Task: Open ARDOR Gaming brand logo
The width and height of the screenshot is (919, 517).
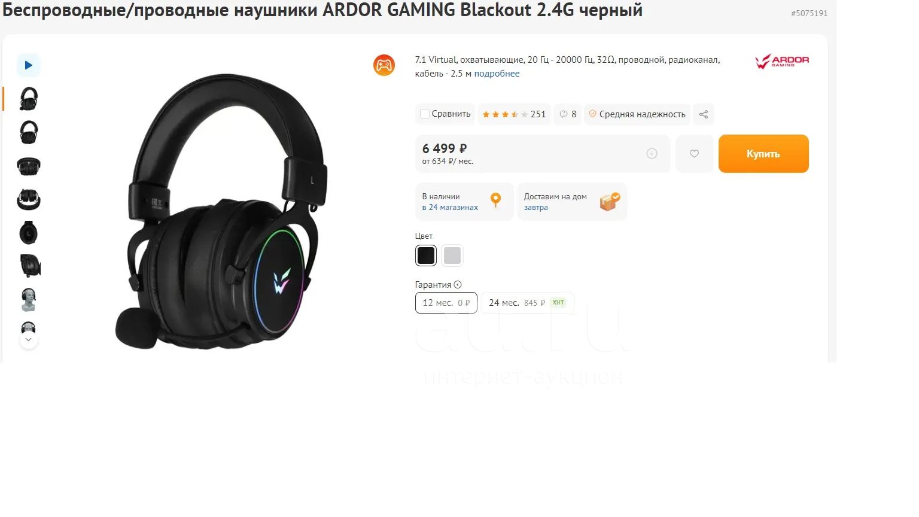Action: tap(782, 61)
